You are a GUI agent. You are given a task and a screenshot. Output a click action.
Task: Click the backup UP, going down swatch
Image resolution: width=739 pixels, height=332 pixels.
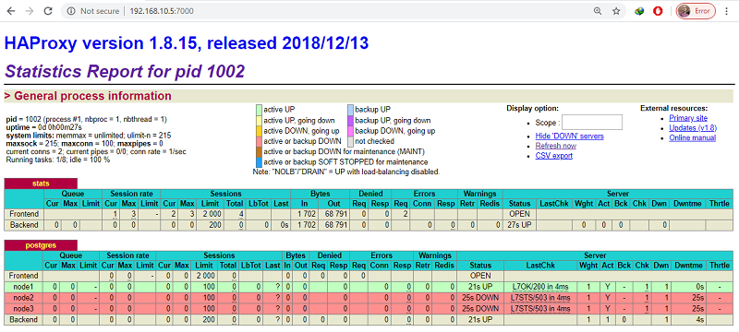(x=350, y=120)
